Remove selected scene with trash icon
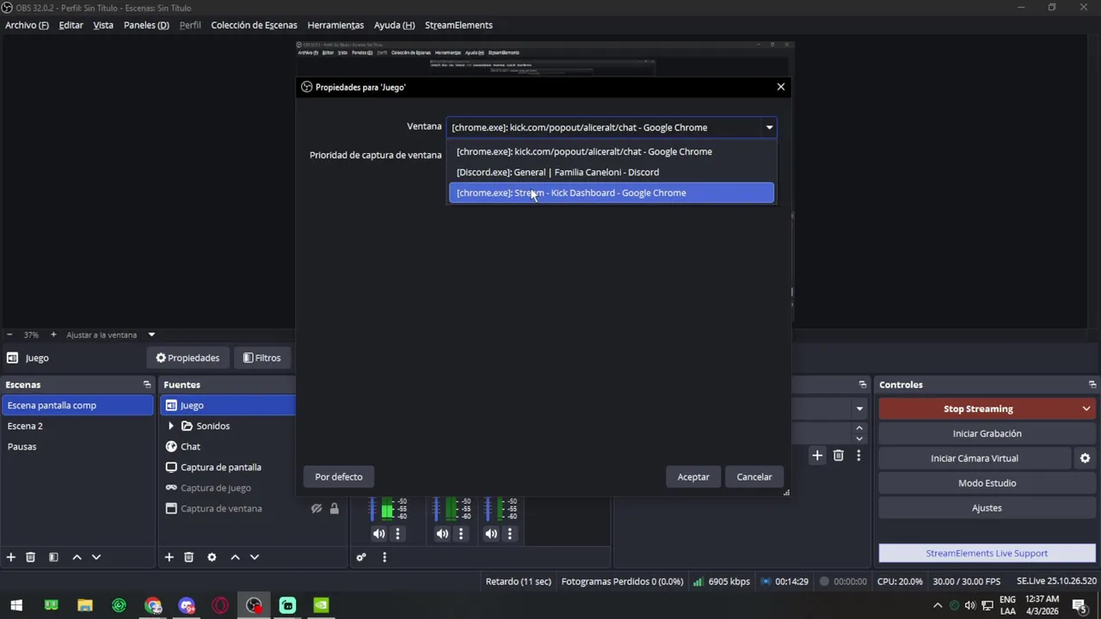The height and width of the screenshot is (619, 1101). point(30,557)
